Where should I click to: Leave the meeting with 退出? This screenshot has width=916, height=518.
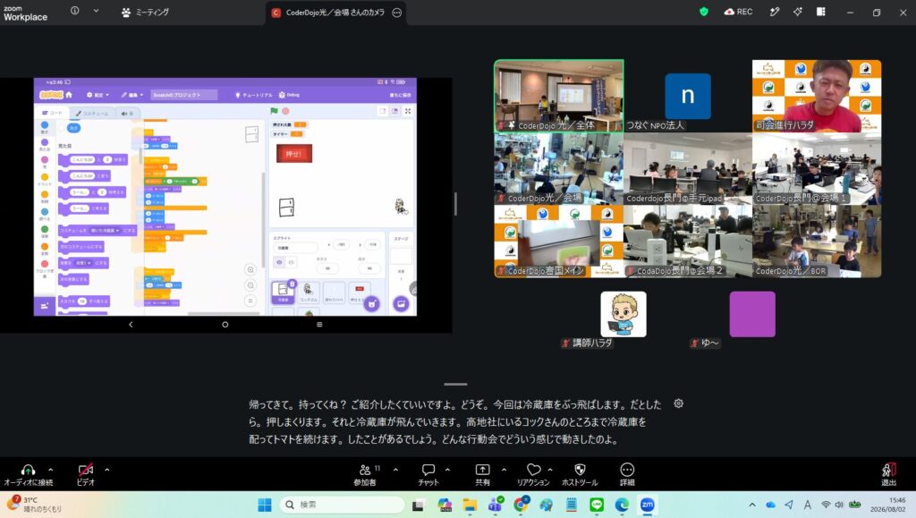[888, 475]
